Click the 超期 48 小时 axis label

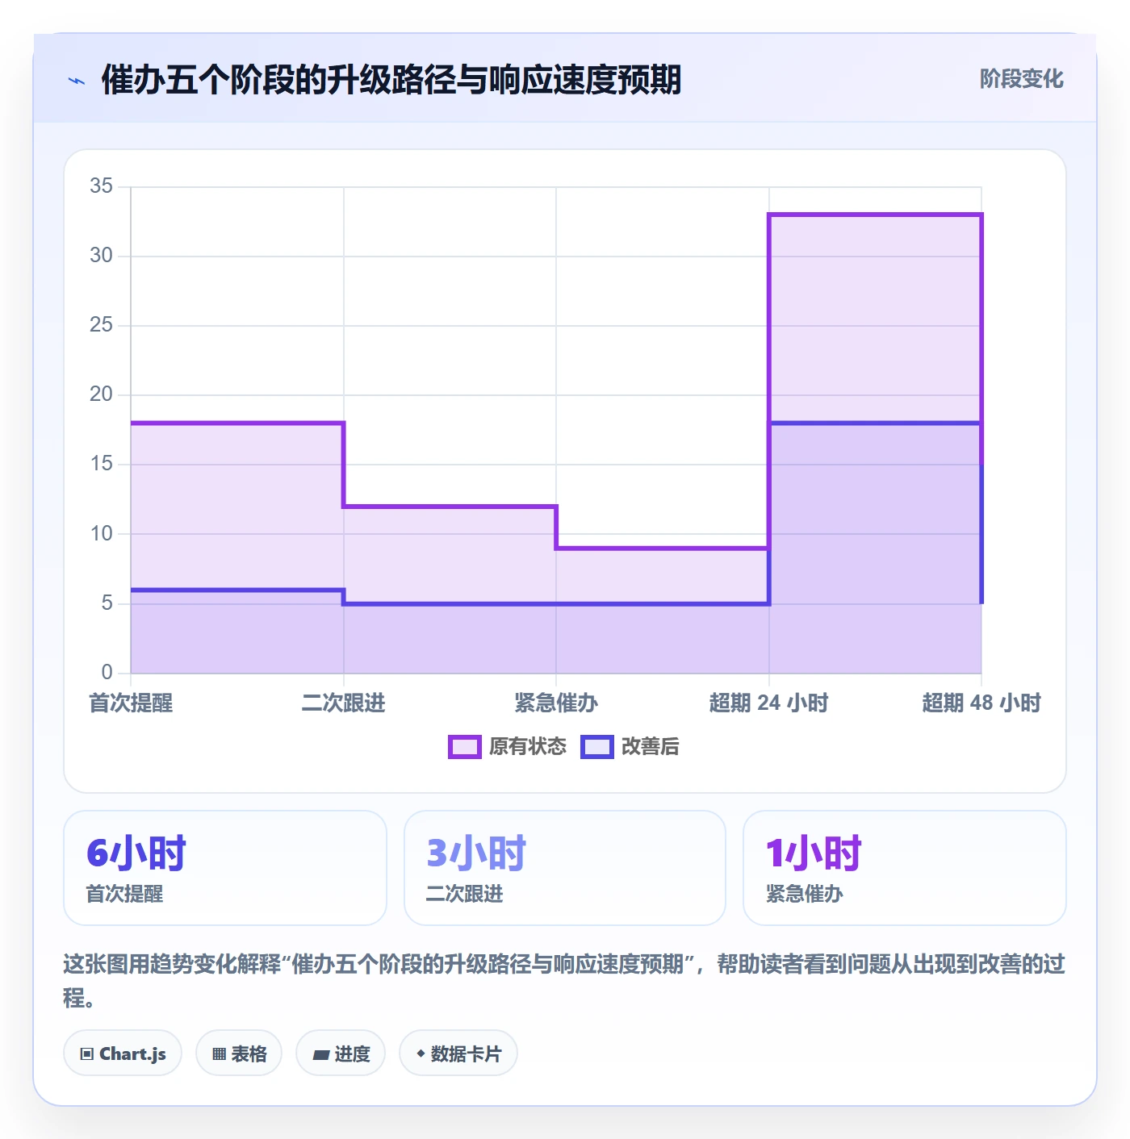(981, 703)
